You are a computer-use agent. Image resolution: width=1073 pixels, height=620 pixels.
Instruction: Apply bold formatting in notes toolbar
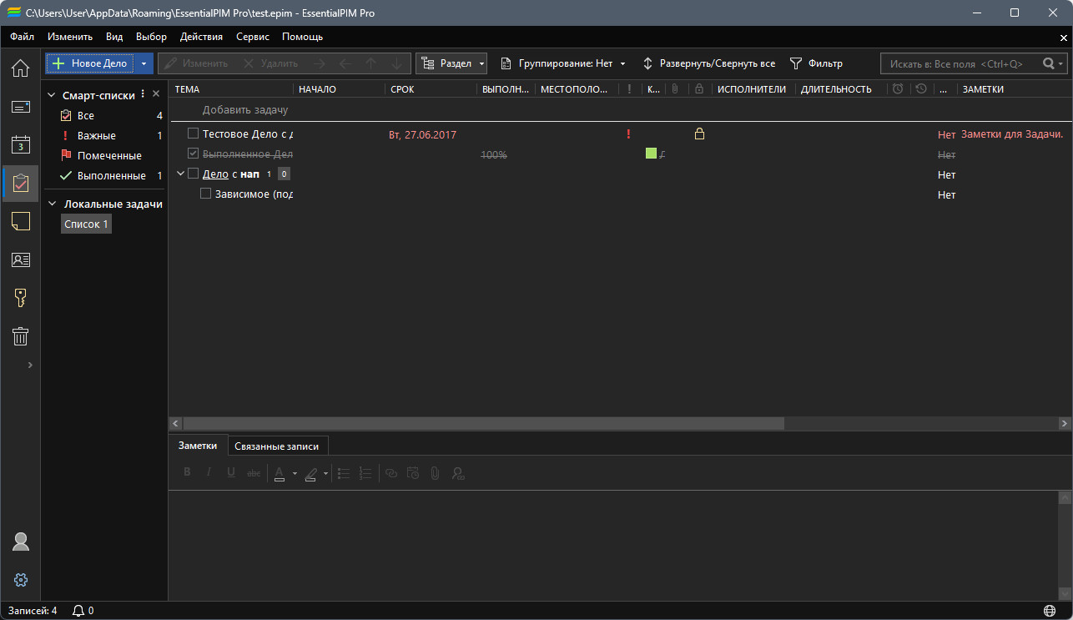pos(187,473)
